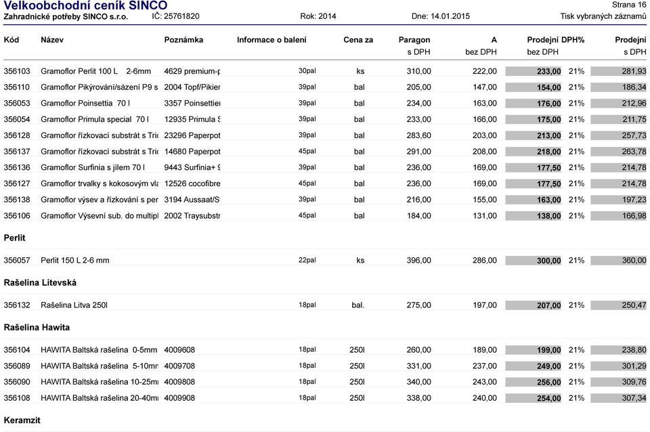Click the note "14680 Paperpot"
Viewport: 650px width, 432px height.
192,151
